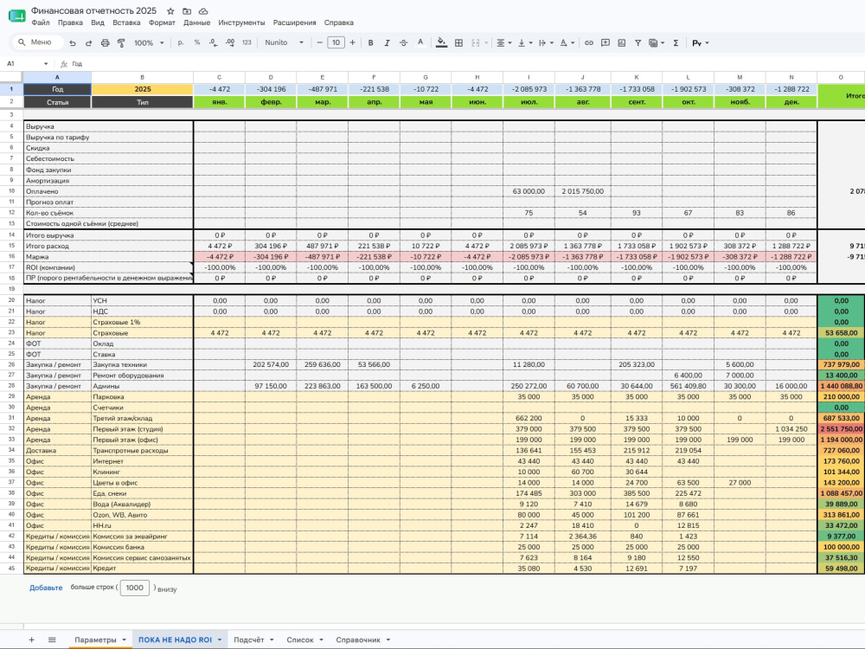Screen dimensions: 865x649
Task: Select column A header
Action: [x=57, y=77]
